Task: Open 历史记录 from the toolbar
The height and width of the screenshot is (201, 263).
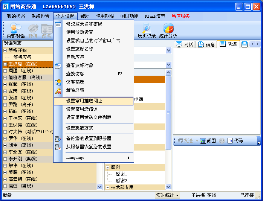Action: click(147, 30)
